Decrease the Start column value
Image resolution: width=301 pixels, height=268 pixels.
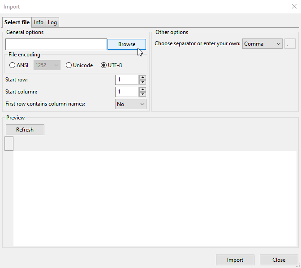[x=142, y=94]
